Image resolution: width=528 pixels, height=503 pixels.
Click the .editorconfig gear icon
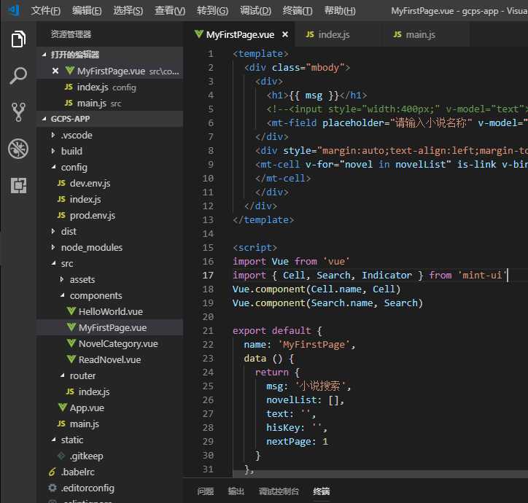click(x=53, y=488)
